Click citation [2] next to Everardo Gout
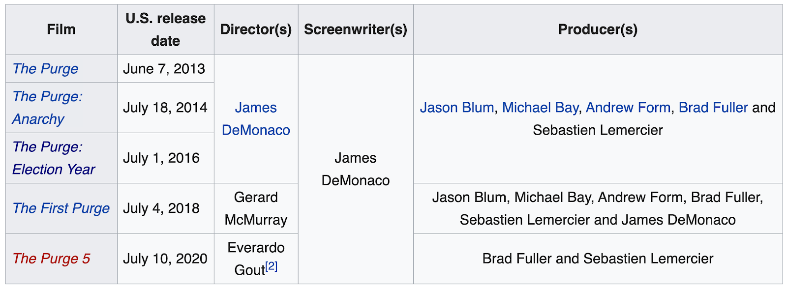Image resolution: width=787 pixels, height=290 pixels. point(271,266)
